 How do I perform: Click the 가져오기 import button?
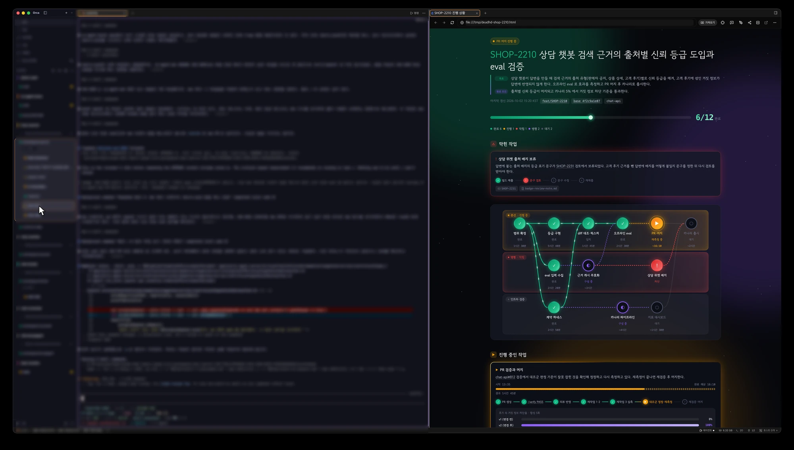707,23
